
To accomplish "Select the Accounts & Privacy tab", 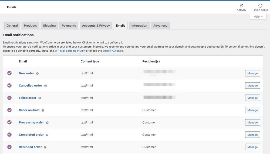I will [96, 26].
